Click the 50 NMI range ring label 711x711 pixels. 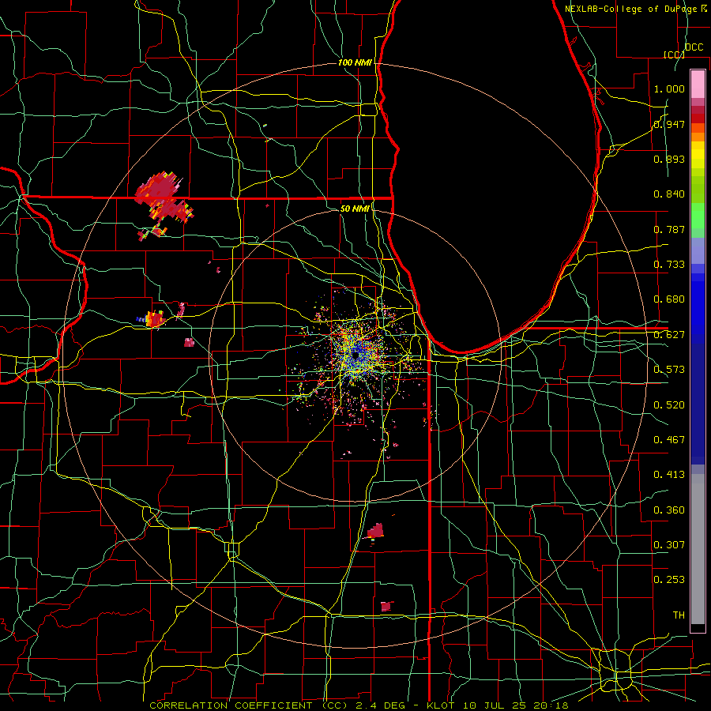pyautogui.click(x=355, y=209)
